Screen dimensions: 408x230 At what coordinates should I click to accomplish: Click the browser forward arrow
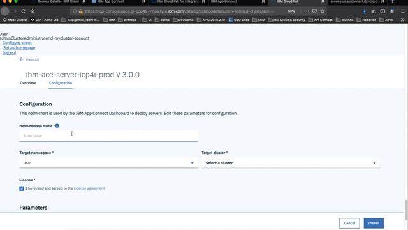coord(14,11)
